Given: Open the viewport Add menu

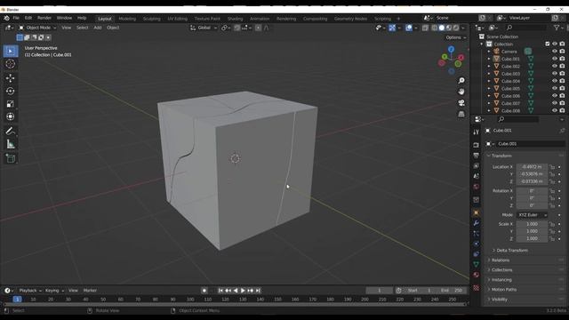Looking at the screenshot, I should (x=98, y=28).
